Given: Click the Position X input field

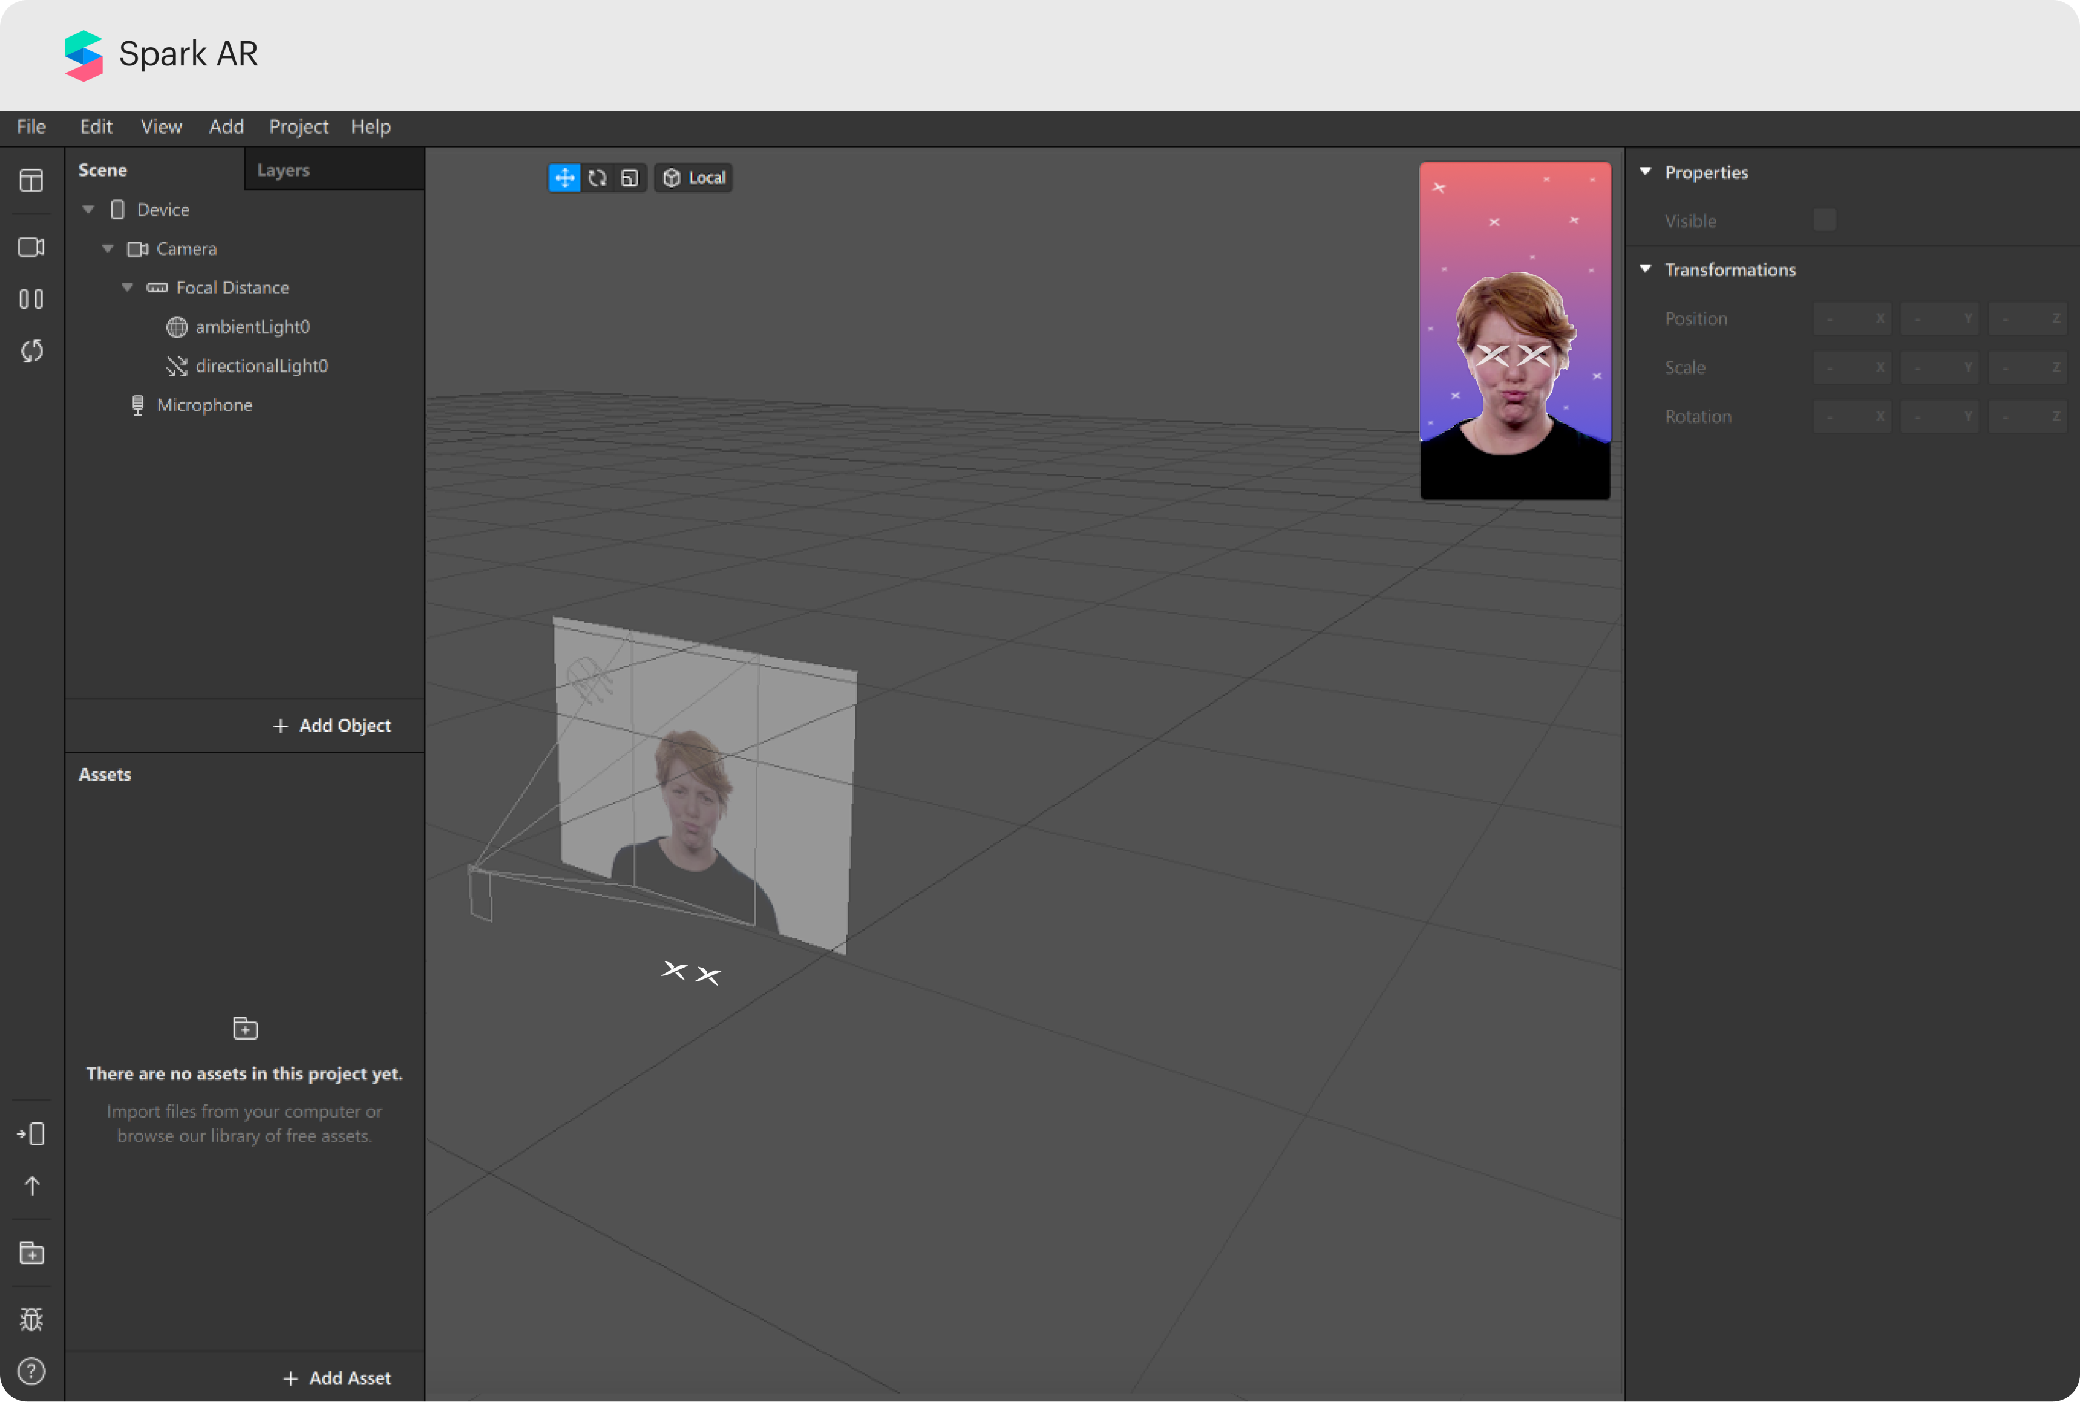Looking at the screenshot, I should 1851,318.
